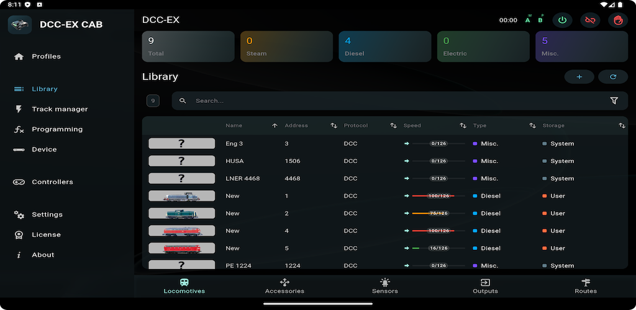The width and height of the screenshot is (636, 310).
Task: Switch to Sensors tab
Action: point(385,286)
